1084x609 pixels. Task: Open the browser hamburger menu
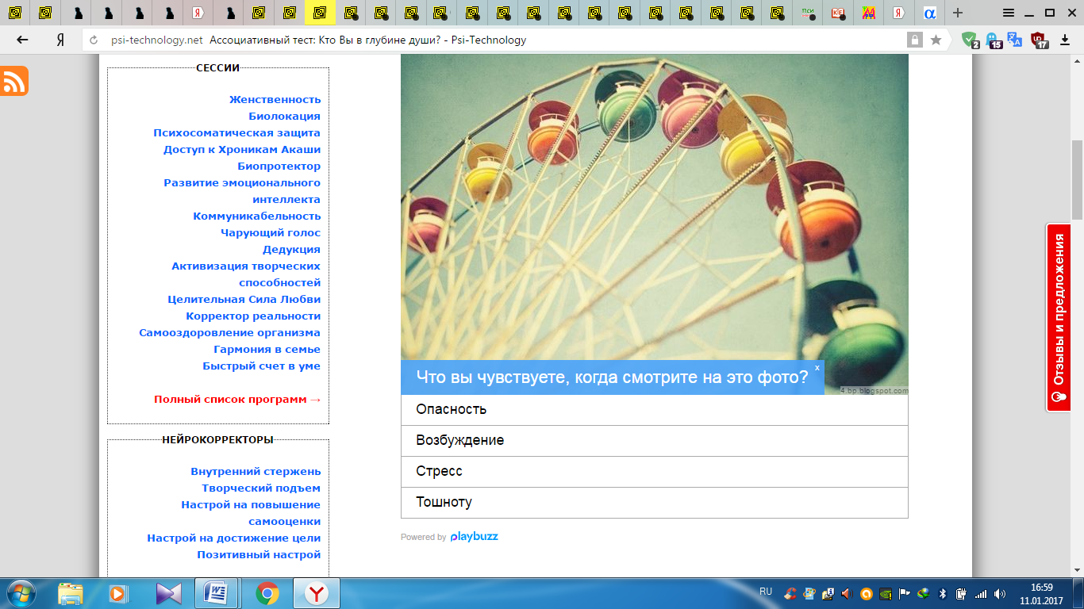[x=1009, y=13]
